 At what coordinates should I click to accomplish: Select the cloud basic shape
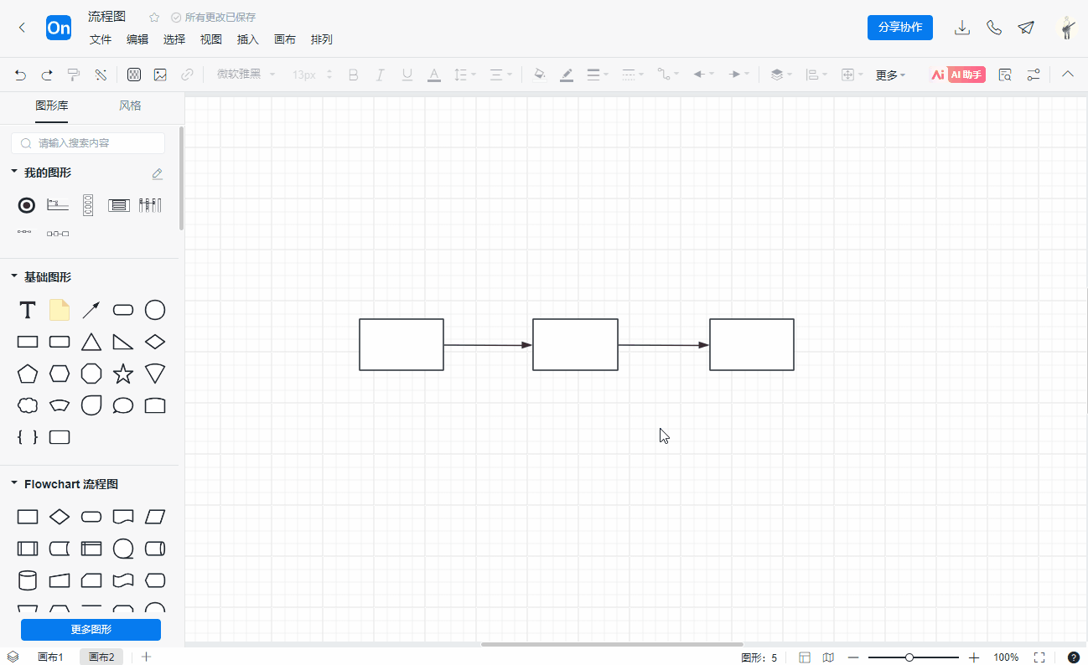28,405
